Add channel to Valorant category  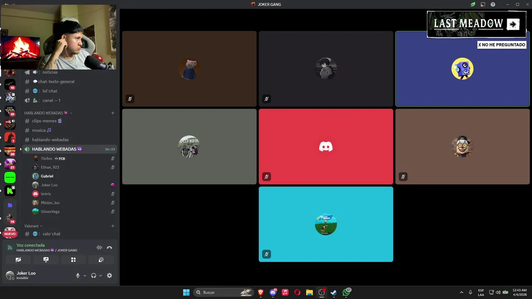click(x=113, y=226)
